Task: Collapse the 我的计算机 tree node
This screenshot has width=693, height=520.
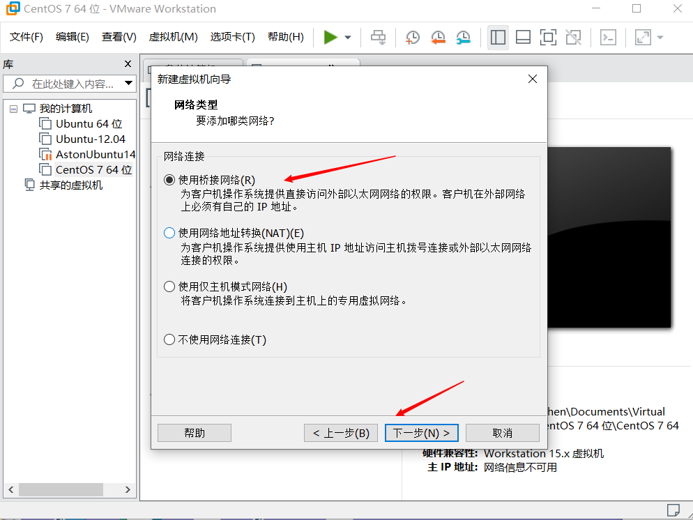Action: click(14, 109)
